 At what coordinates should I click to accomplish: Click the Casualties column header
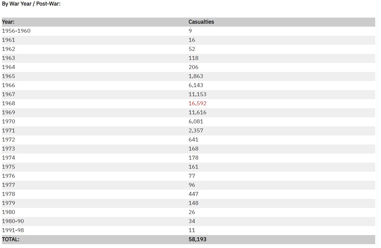coord(201,22)
